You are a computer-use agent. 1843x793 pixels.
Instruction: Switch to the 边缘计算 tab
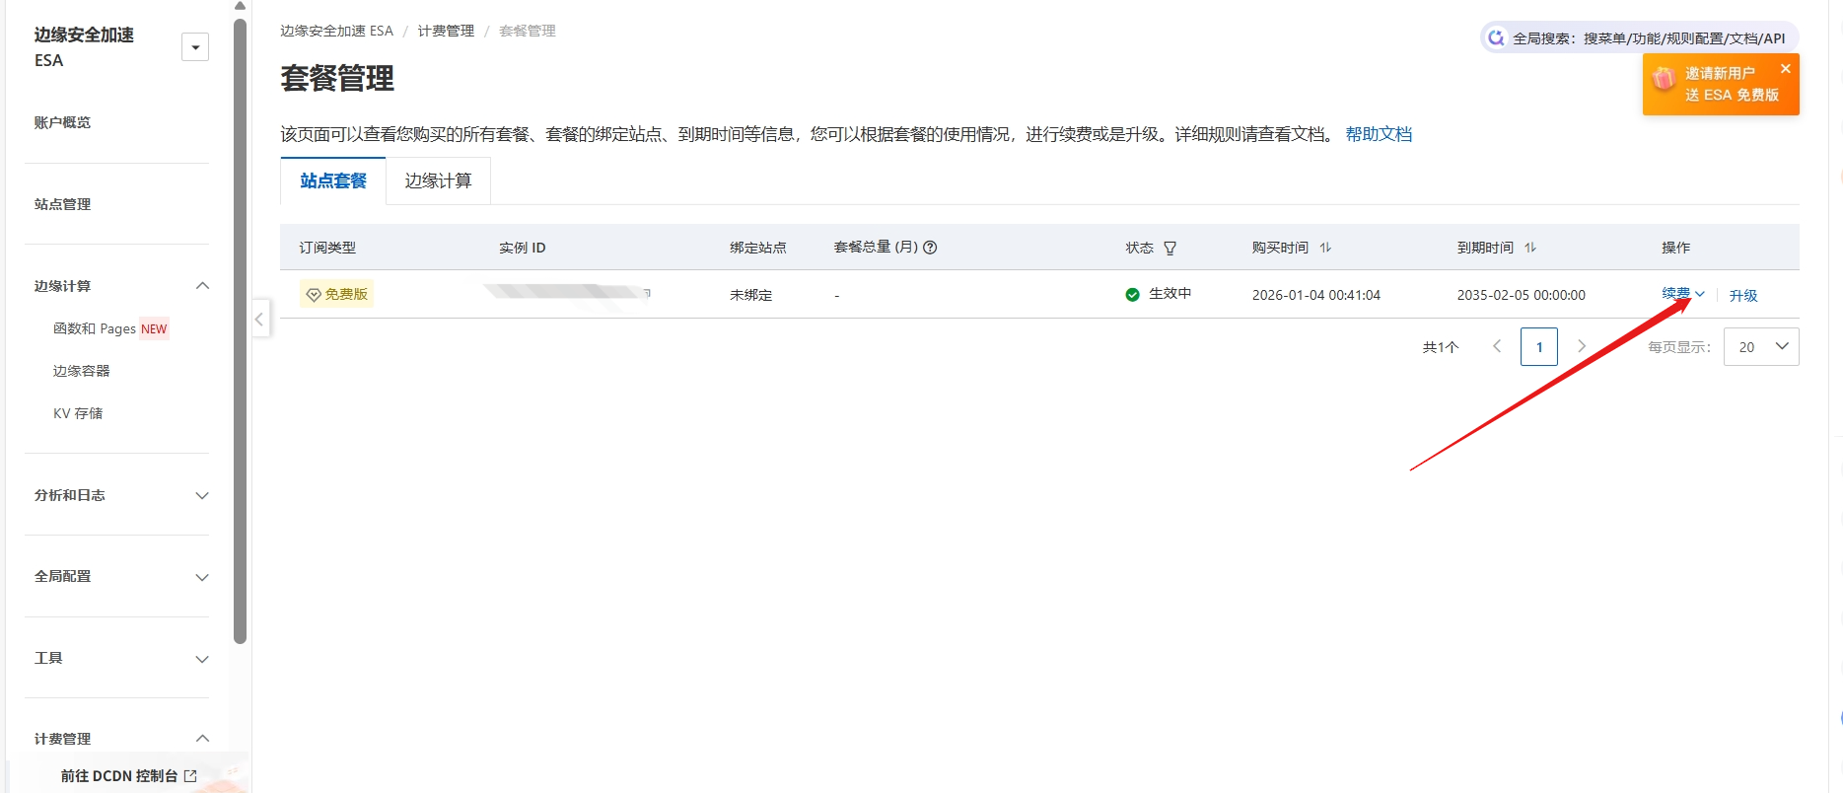point(438,181)
